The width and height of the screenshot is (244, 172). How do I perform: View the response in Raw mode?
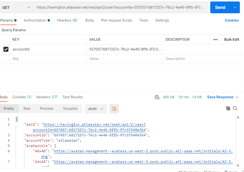coord(27,109)
